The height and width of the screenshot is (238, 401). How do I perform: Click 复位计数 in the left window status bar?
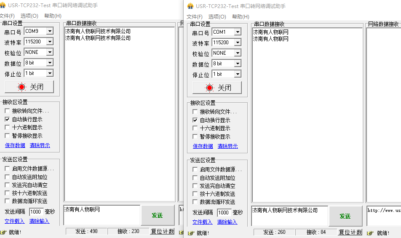162,231
